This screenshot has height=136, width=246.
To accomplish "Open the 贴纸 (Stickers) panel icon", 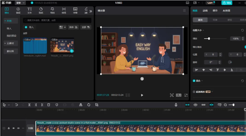I will (41, 11).
